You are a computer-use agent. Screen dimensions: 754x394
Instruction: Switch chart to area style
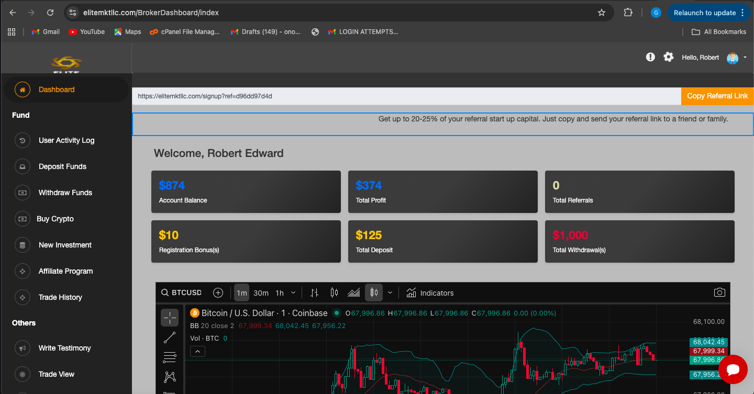click(354, 292)
